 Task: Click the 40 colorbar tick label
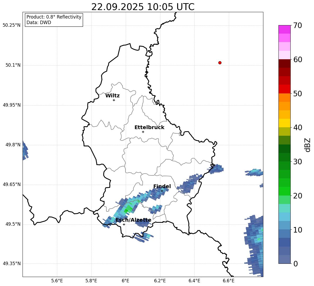tap(298, 128)
